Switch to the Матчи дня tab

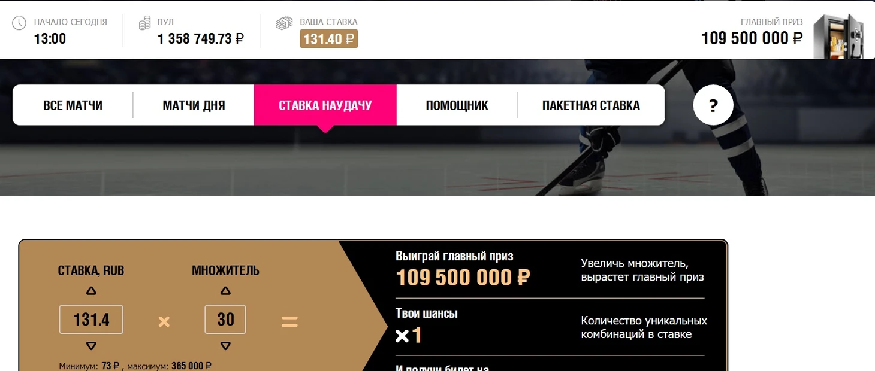(194, 105)
